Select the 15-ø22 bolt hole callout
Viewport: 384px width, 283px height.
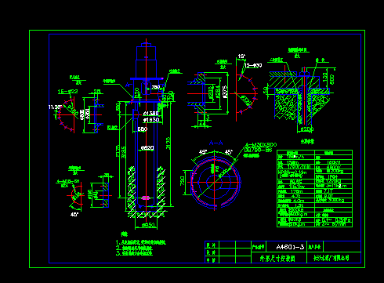[x=68, y=92]
